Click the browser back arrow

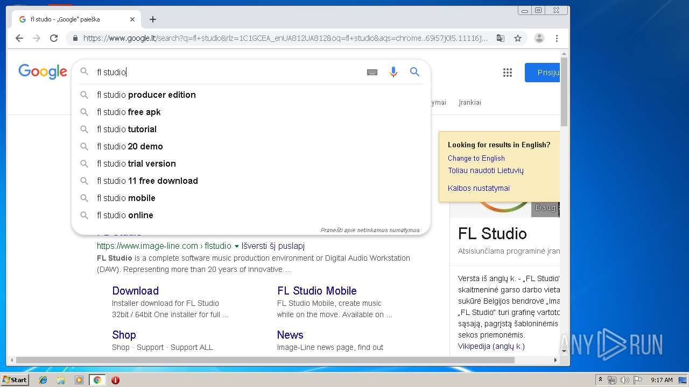pos(19,38)
